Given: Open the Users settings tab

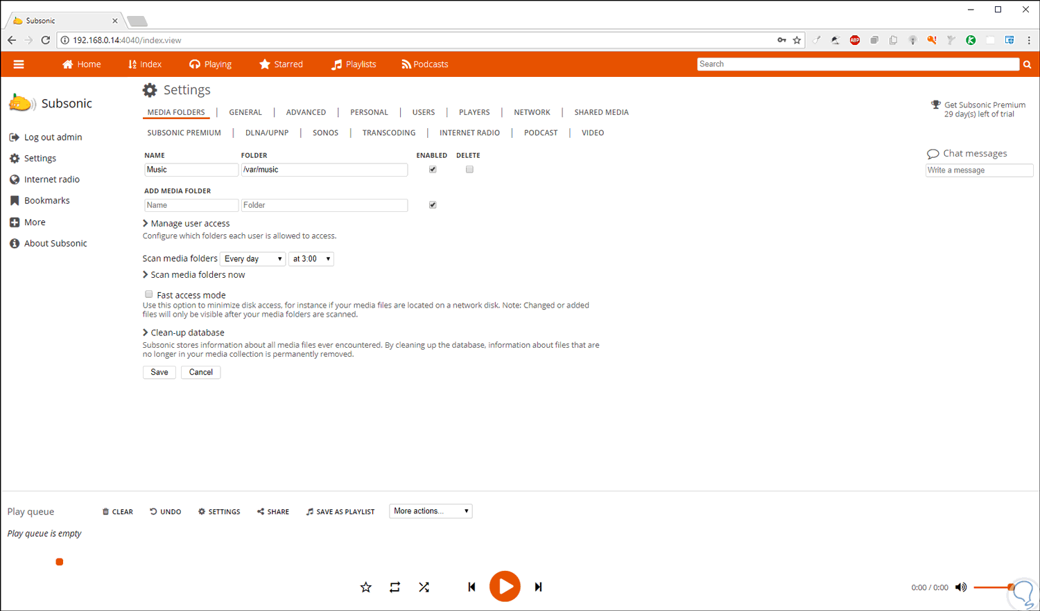Looking at the screenshot, I should (424, 112).
